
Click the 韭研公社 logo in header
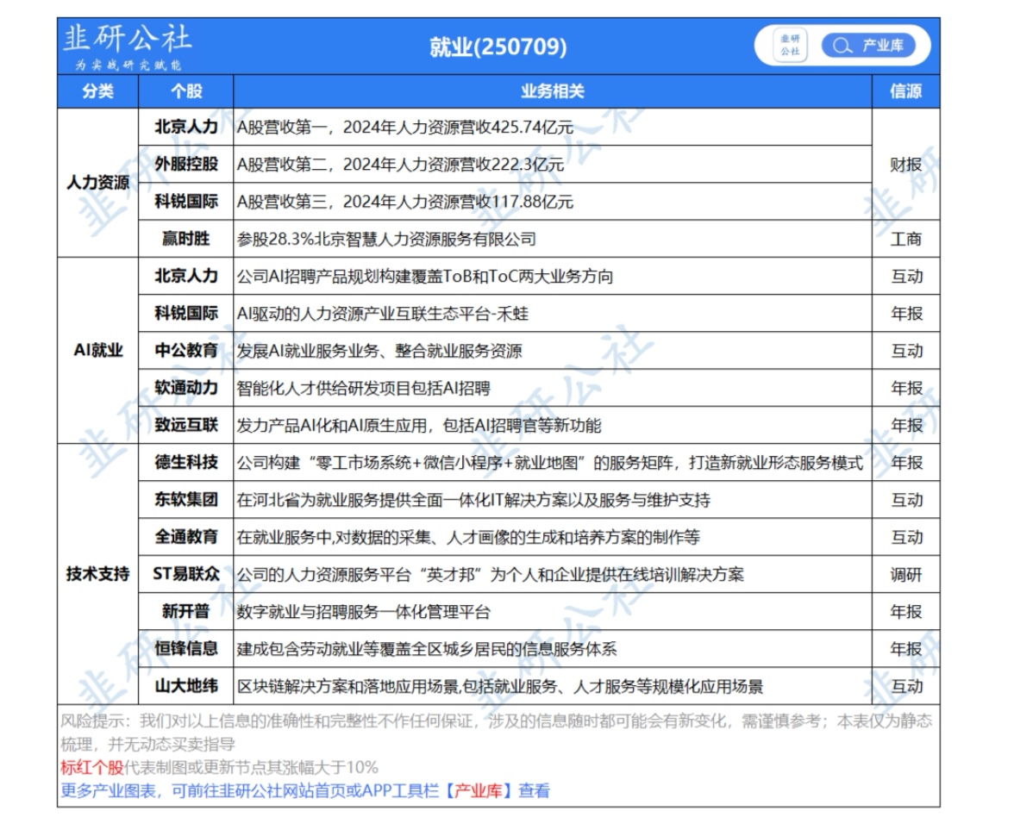(x=127, y=47)
